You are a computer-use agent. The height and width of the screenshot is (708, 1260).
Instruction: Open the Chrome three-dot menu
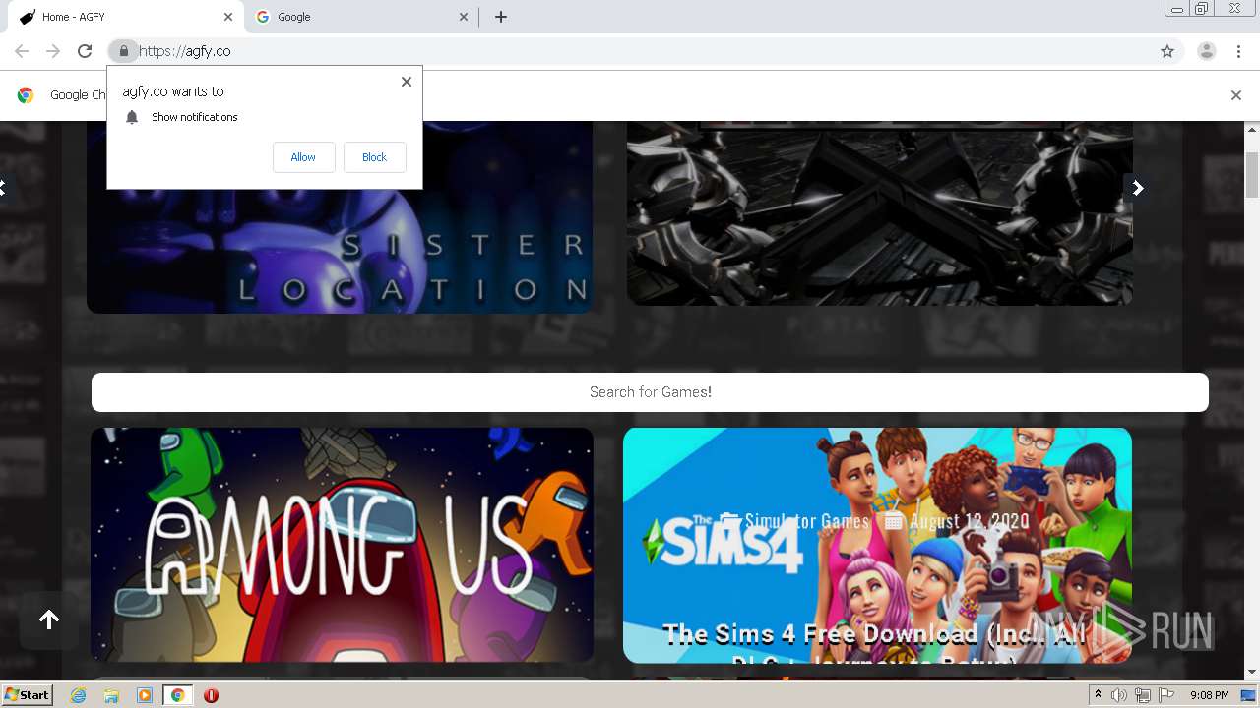pos(1238,51)
